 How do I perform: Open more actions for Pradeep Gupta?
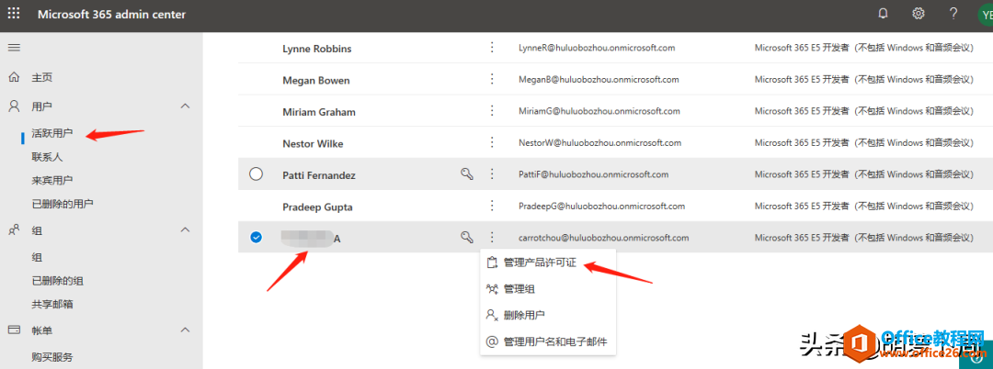(492, 206)
